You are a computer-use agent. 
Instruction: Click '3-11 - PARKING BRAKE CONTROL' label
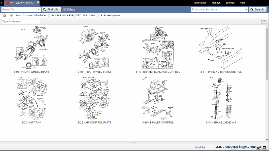coord(221,72)
